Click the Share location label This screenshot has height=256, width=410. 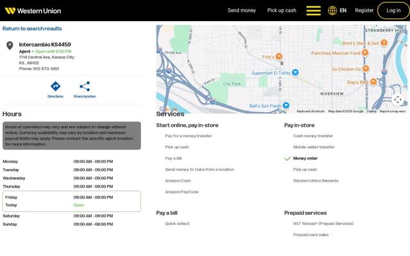click(85, 97)
